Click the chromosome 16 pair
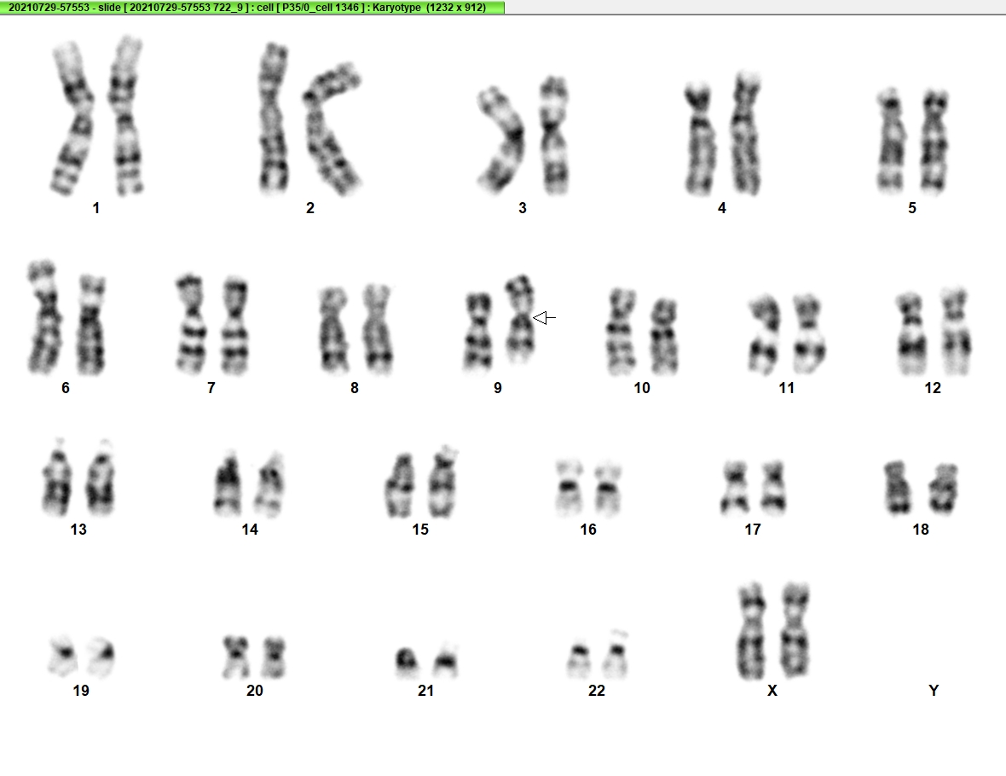Image resolution: width=1006 pixels, height=776 pixels. (x=588, y=488)
